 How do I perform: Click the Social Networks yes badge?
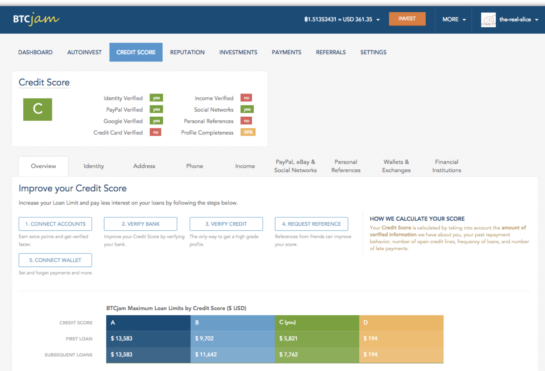click(x=247, y=109)
